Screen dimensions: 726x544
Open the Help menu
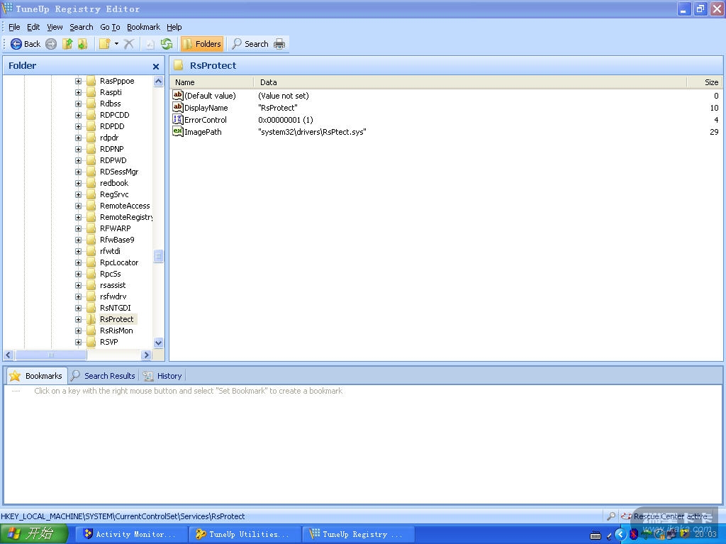pyautogui.click(x=174, y=27)
